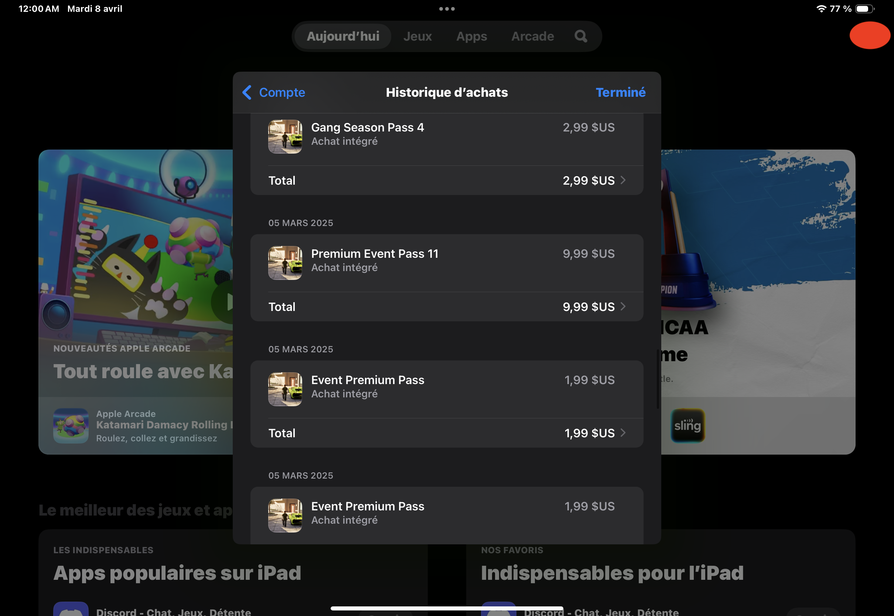
Task: Tap the back chevron next to Compte
Action: coord(247,92)
